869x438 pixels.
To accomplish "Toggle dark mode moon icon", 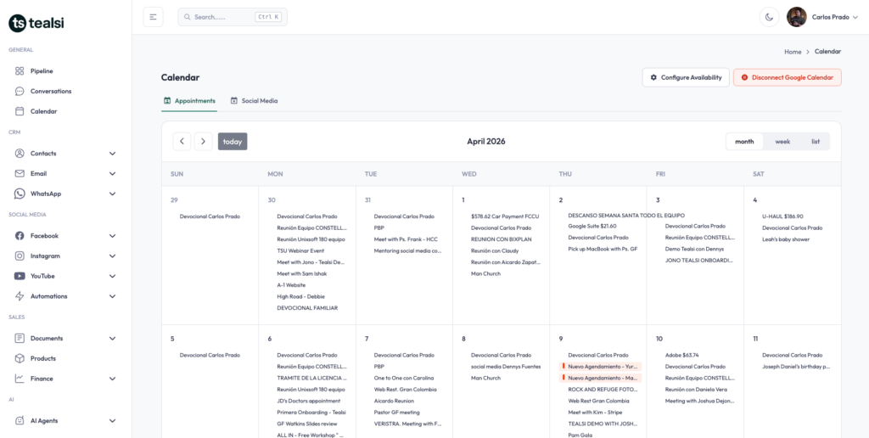I will (x=769, y=17).
